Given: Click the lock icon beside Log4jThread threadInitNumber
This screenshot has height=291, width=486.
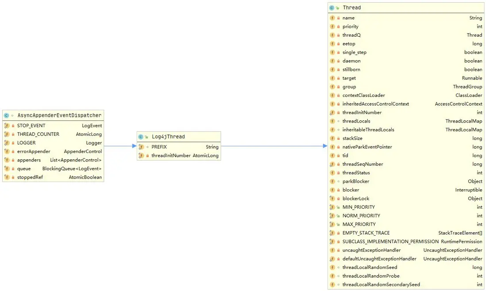Looking at the screenshot, I should 147,156.
